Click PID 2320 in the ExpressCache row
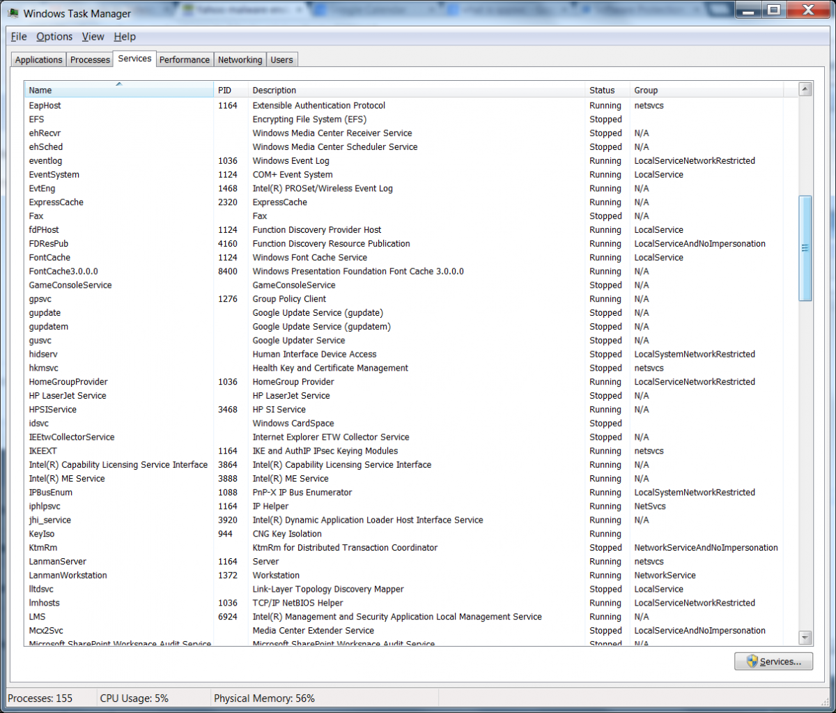This screenshot has width=836, height=713. click(228, 202)
